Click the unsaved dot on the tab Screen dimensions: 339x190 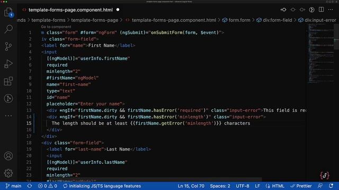pos(118,9)
